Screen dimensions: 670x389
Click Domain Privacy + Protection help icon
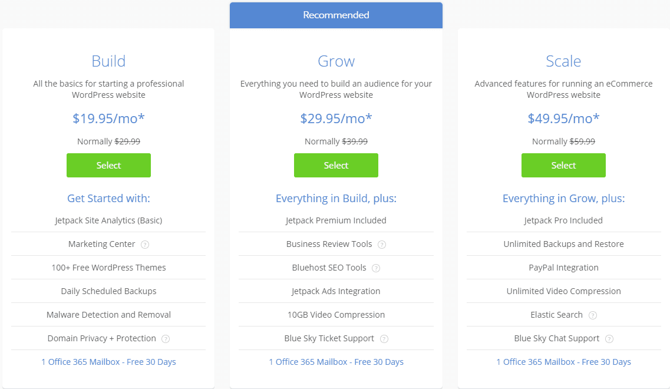[x=166, y=339]
